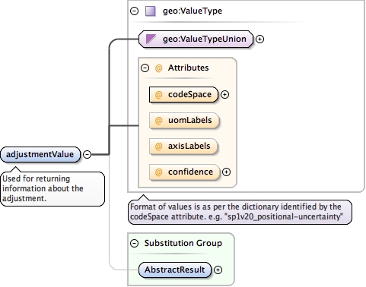Click the purple geo:ValueType square icon
The image size is (366, 287).
tap(151, 11)
